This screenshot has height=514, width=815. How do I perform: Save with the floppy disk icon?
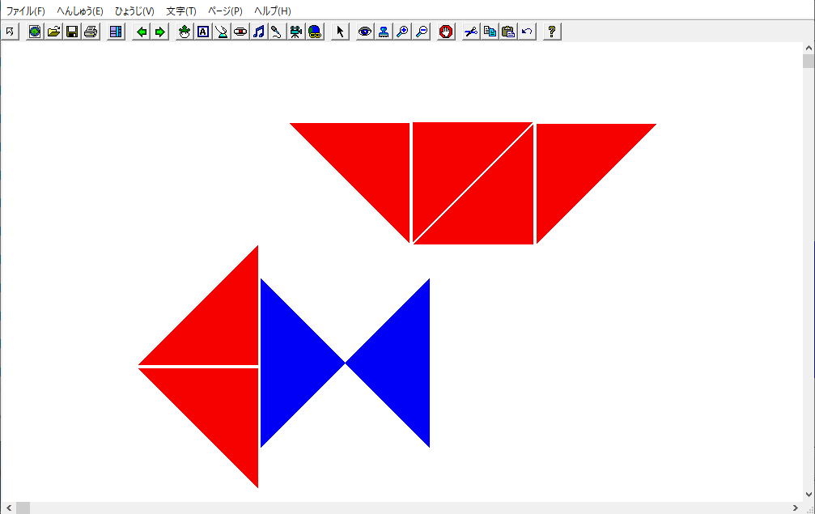click(x=72, y=32)
